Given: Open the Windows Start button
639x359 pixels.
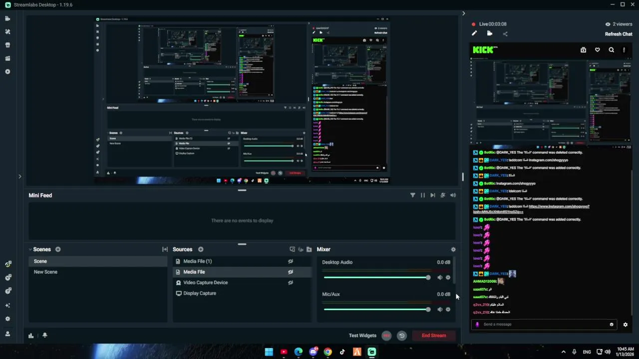Looking at the screenshot, I should coord(269,352).
